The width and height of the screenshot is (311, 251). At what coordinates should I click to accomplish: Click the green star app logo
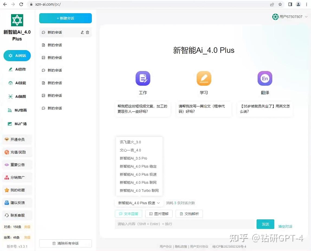(x=17, y=20)
